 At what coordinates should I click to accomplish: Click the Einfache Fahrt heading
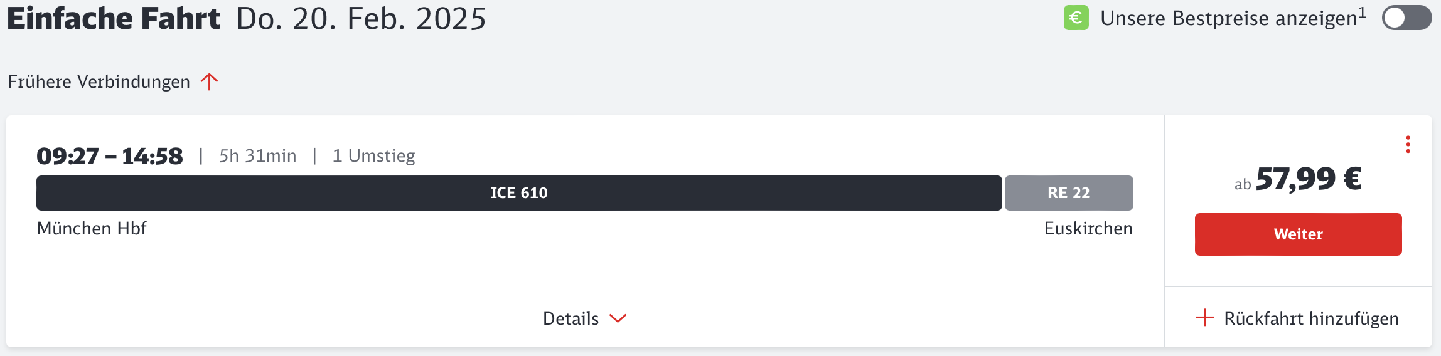tap(114, 18)
